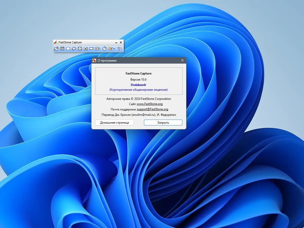Capture the full screen
The image size is (304, 228).
(80, 49)
